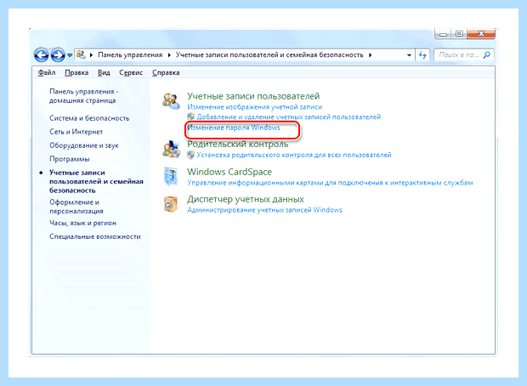Screen dimensions: 527x386
Task: Click the search magnifier icon
Action: [x=487, y=54]
